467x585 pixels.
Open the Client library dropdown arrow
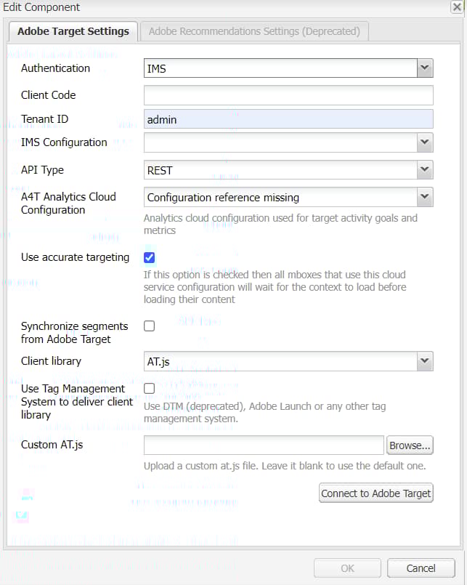[x=425, y=360]
